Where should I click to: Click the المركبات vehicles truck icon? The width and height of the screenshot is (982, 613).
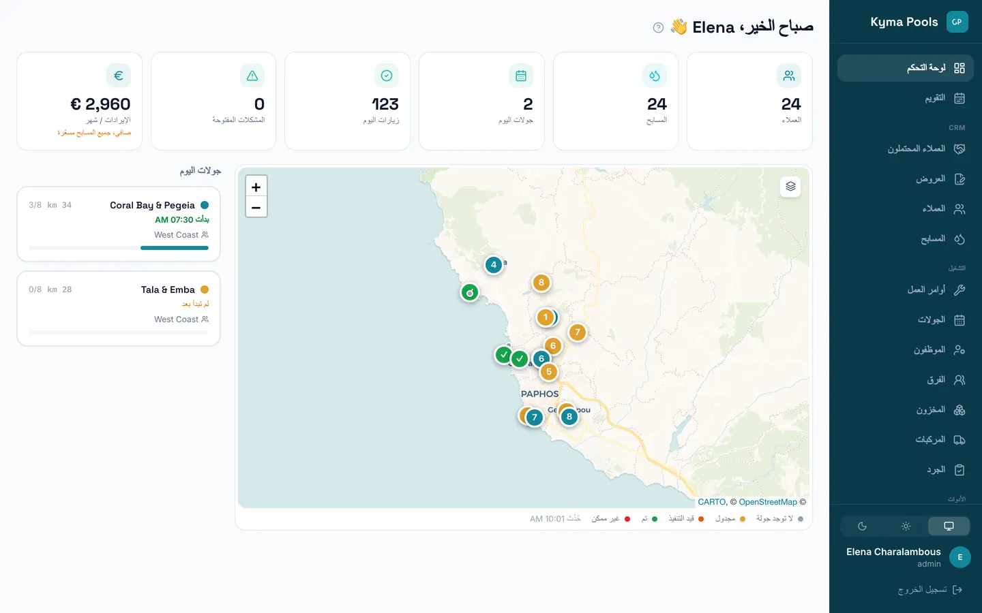(x=959, y=440)
